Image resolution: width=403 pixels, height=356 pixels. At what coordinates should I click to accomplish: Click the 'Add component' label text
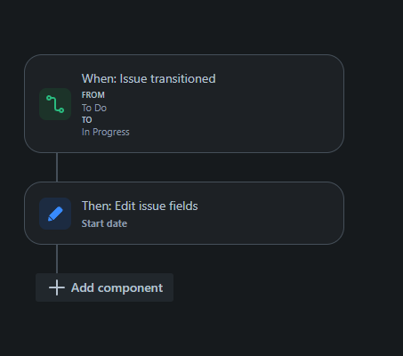tap(117, 287)
